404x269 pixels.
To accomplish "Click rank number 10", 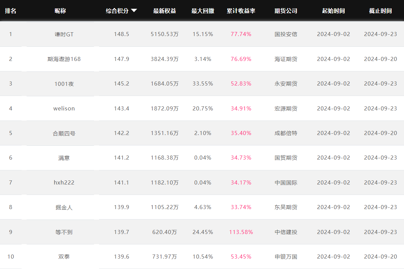I will (10, 257).
